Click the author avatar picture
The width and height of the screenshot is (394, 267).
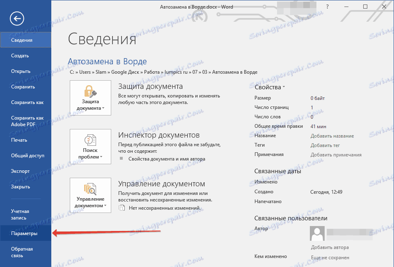(x=317, y=233)
